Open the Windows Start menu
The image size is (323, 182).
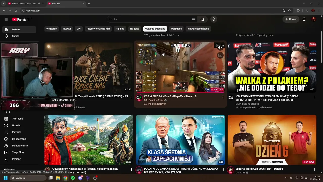[x=5, y=178]
